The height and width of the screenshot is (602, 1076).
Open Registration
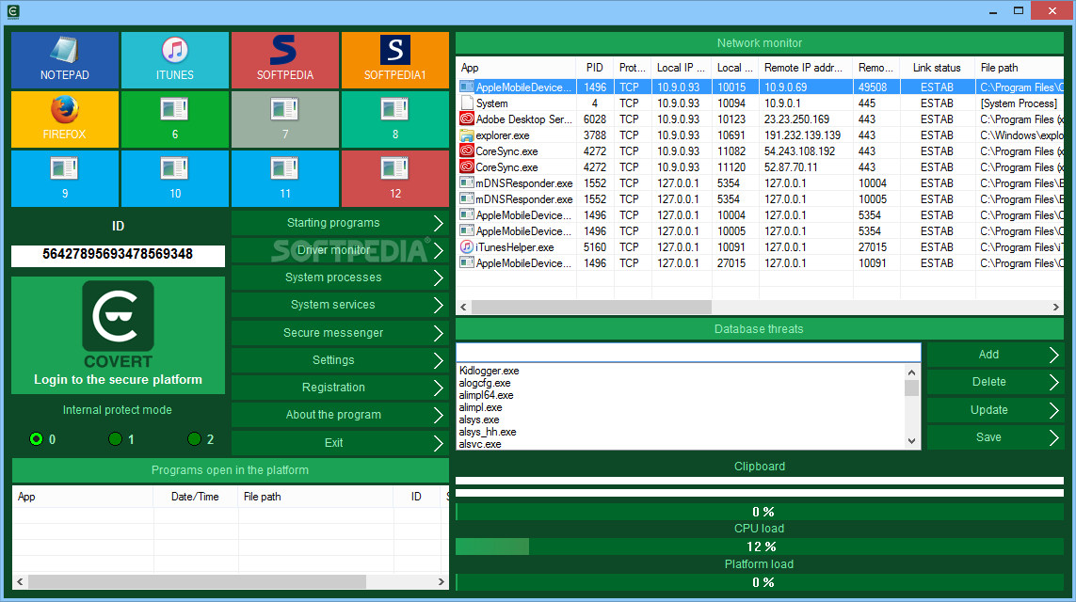coord(340,388)
